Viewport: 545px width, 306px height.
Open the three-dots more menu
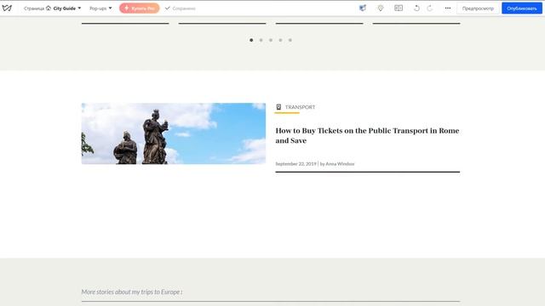click(x=448, y=8)
